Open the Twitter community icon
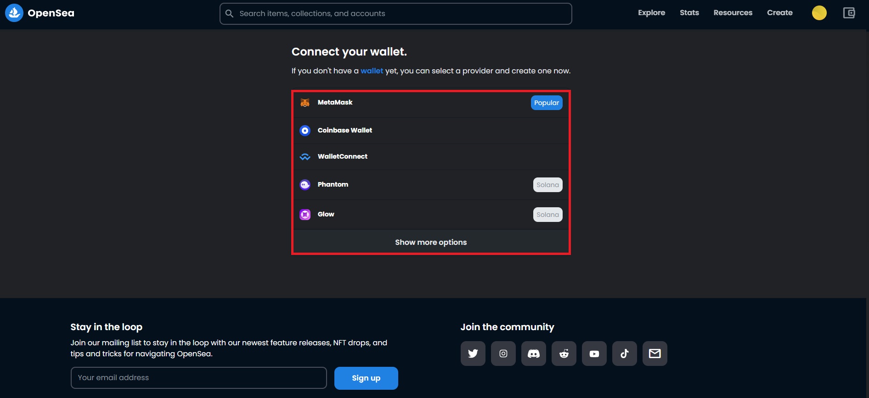The width and height of the screenshot is (869, 398). pyautogui.click(x=473, y=354)
